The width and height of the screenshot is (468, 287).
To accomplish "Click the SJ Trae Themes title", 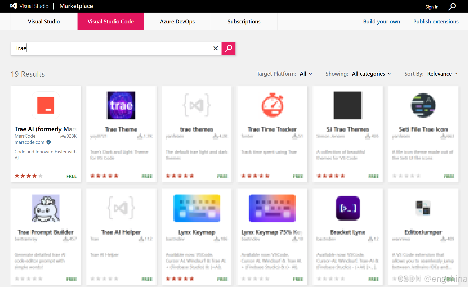I will 348,129.
